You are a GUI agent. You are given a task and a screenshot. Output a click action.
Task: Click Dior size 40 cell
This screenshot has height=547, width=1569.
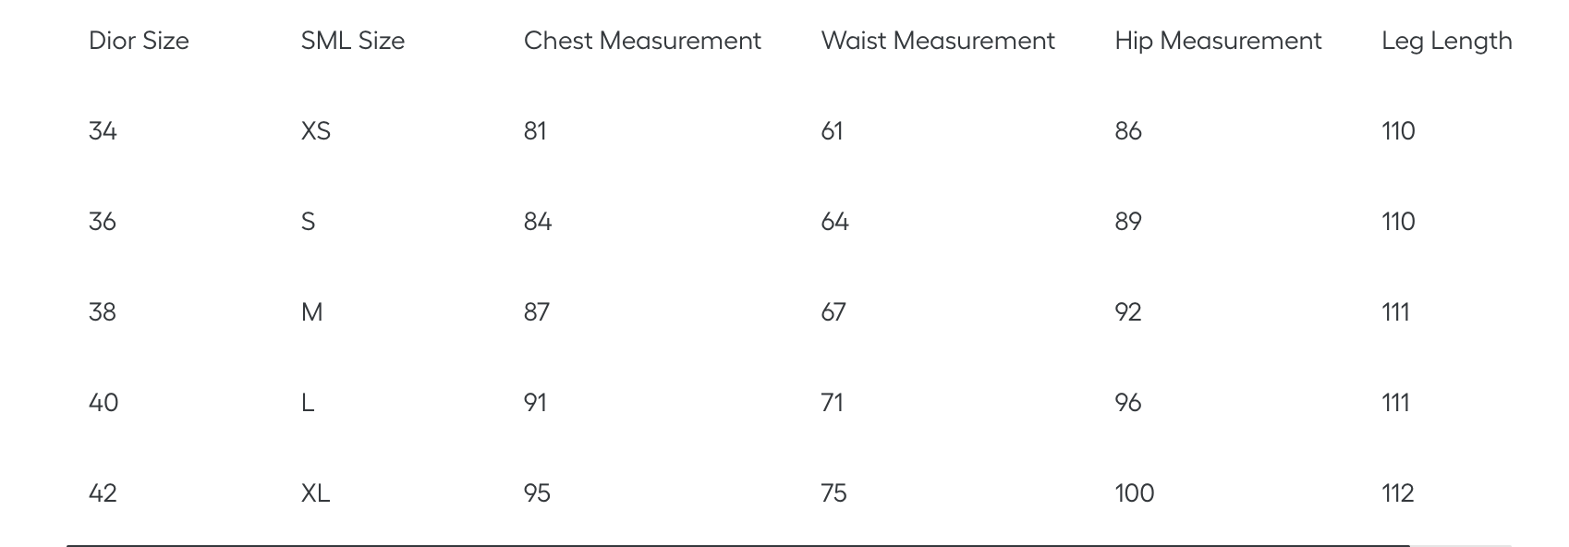(x=103, y=403)
